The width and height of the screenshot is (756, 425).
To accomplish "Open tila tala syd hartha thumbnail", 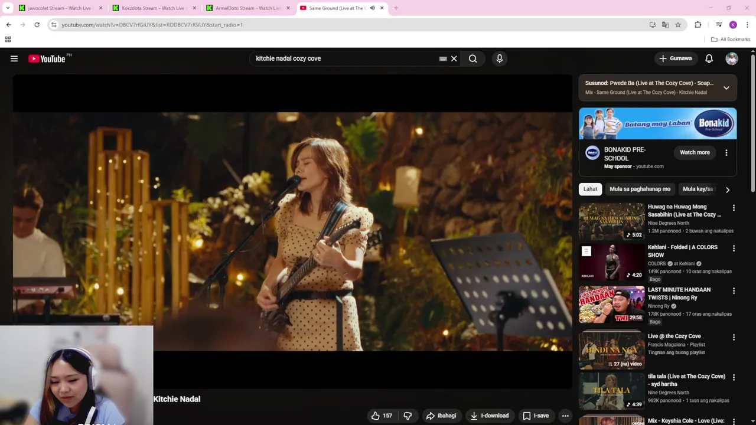I will click(612, 391).
